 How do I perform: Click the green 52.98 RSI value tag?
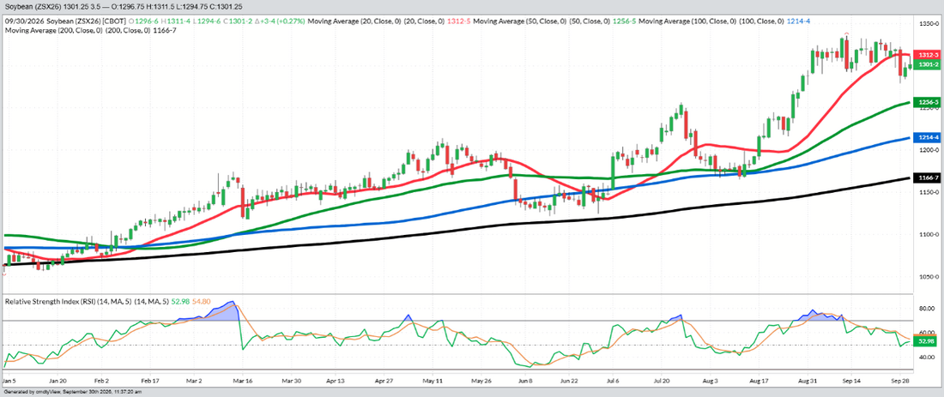click(x=924, y=341)
